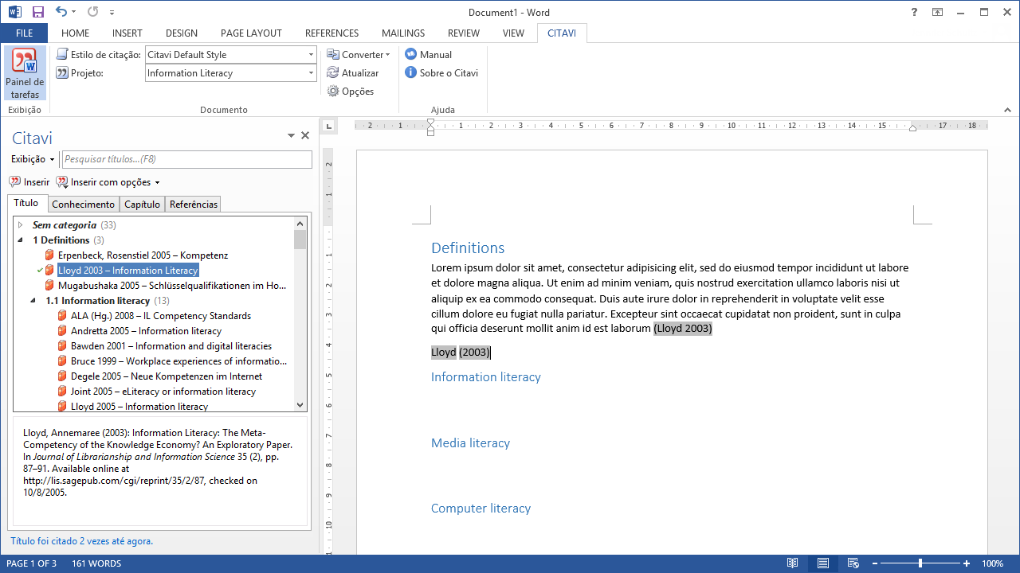Click the zoom in plus button
This screenshot has width=1020, height=573.
click(967, 563)
